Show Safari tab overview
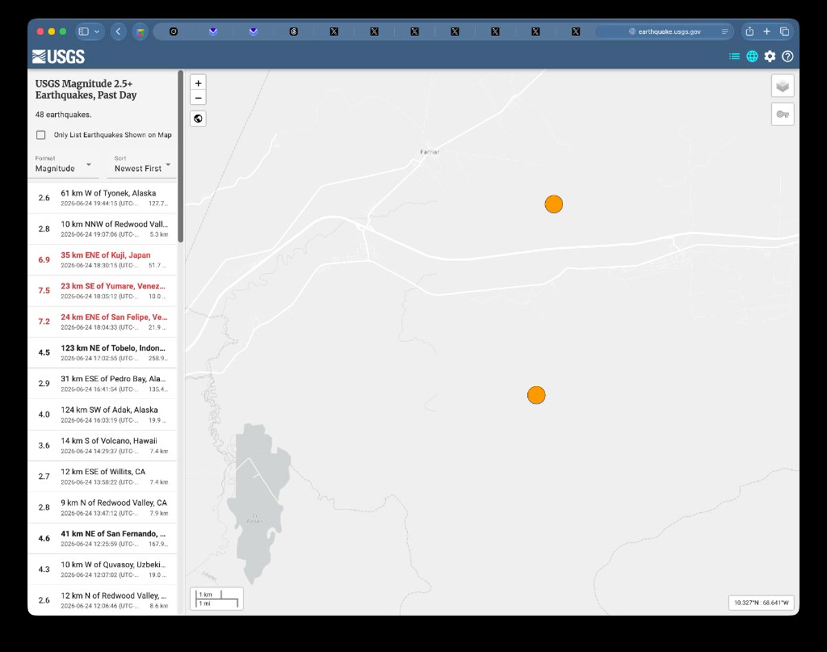Image resolution: width=827 pixels, height=652 pixels. click(784, 32)
